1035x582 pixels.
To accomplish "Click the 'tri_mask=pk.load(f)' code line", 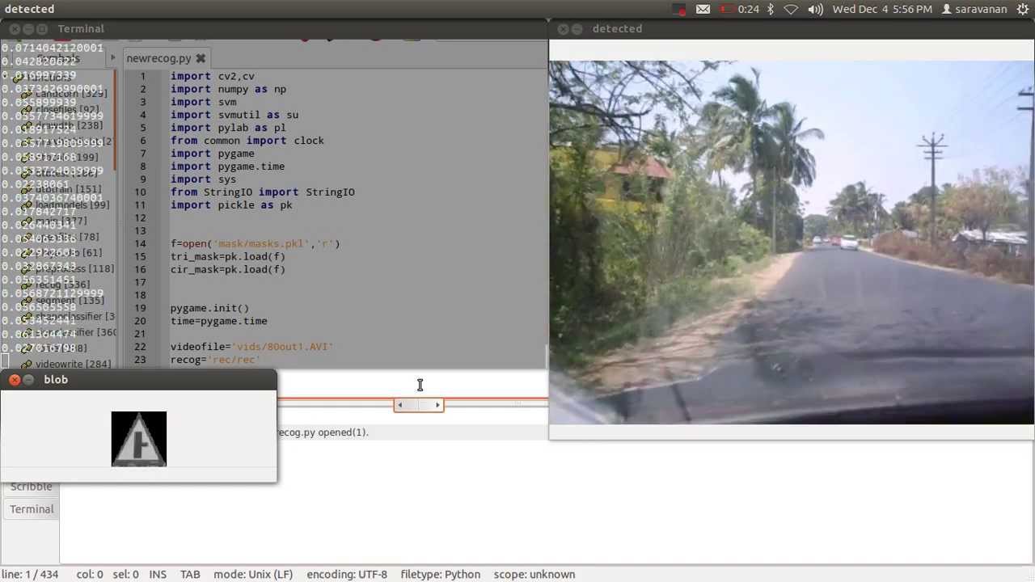I will [x=228, y=256].
